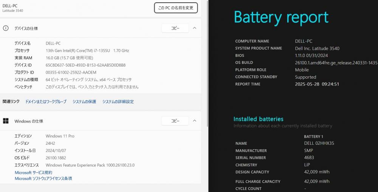Click the Battery report heading
Viewport: 378px width, 192px height.
click(281, 18)
